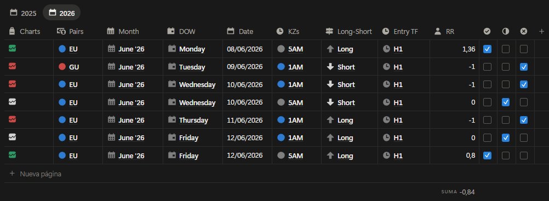Select the 2026 view tab

pos(61,13)
